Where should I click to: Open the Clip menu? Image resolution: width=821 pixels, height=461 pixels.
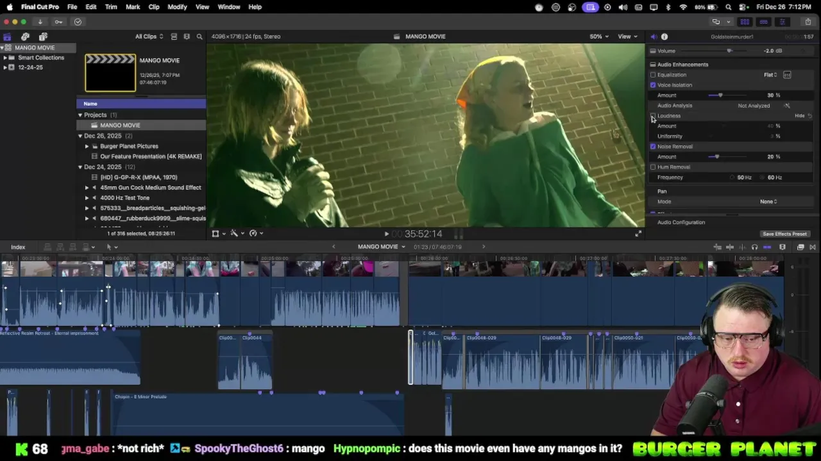[154, 7]
